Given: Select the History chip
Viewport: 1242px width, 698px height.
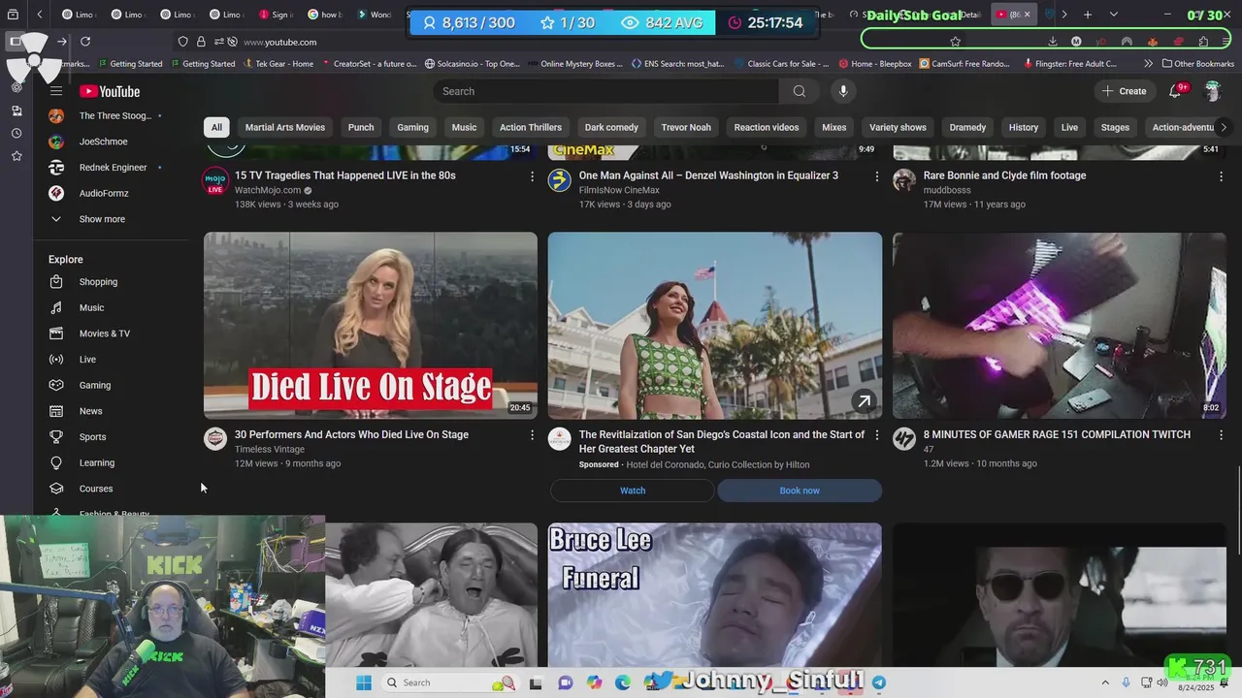Looking at the screenshot, I should (x=1024, y=127).
